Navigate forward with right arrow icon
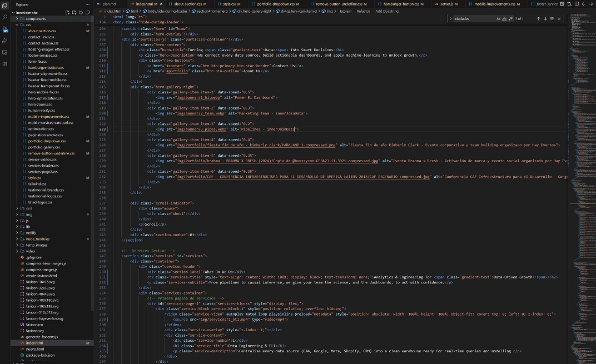 [x=591, y=4]
